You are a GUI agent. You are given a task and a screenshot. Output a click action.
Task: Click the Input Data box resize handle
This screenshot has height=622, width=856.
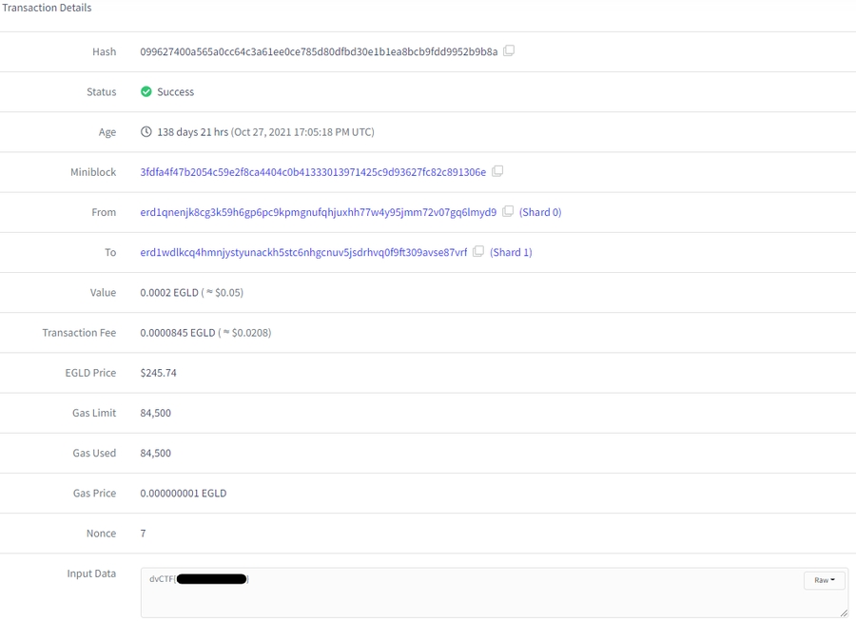842,612
